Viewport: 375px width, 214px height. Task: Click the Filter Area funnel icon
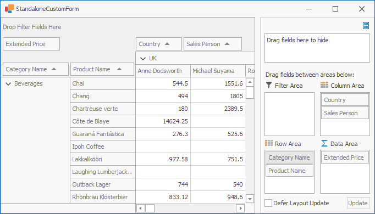coord(269,85)
